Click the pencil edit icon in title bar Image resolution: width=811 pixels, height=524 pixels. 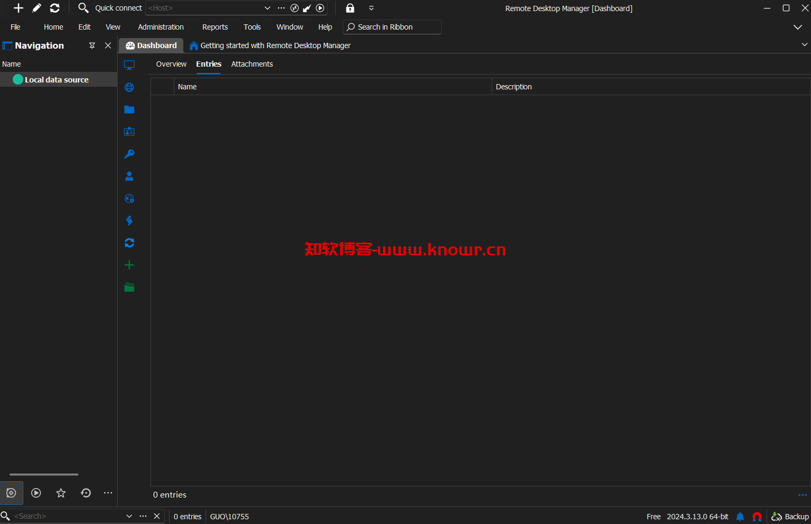click(x=37, y=8)
